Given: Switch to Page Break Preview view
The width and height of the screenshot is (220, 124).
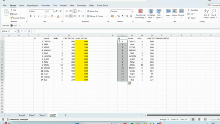Looking at the screenshot, I should pyautogui.click(x=205, y=120).
